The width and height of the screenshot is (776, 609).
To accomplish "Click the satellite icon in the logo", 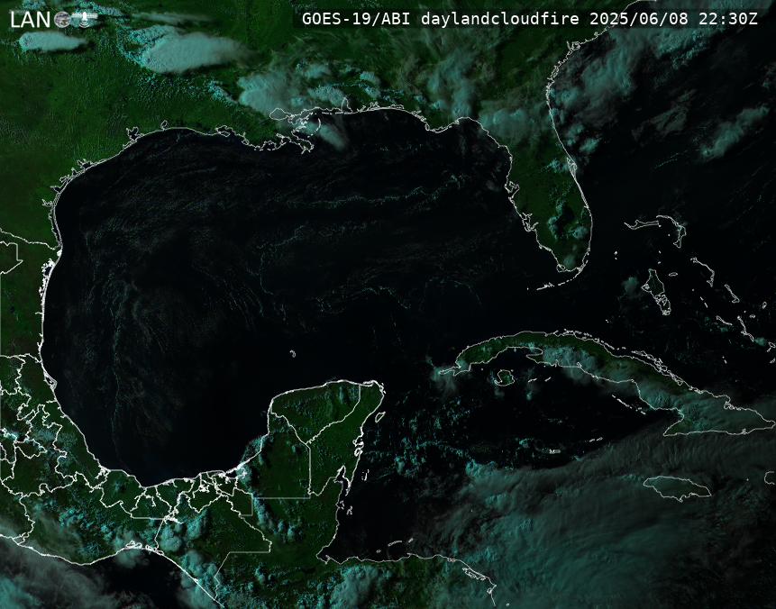I will pos(85,19).
